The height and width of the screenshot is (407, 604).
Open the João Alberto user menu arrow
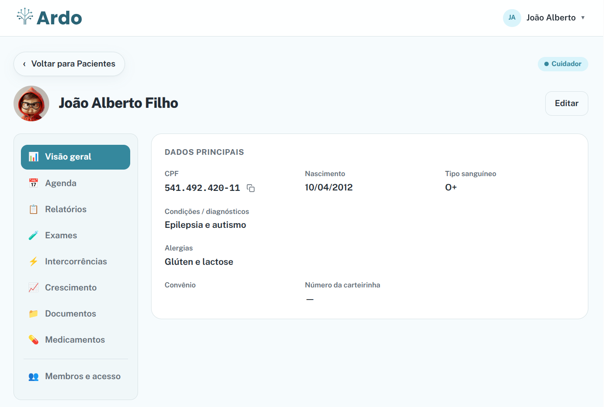pos(583,18)
